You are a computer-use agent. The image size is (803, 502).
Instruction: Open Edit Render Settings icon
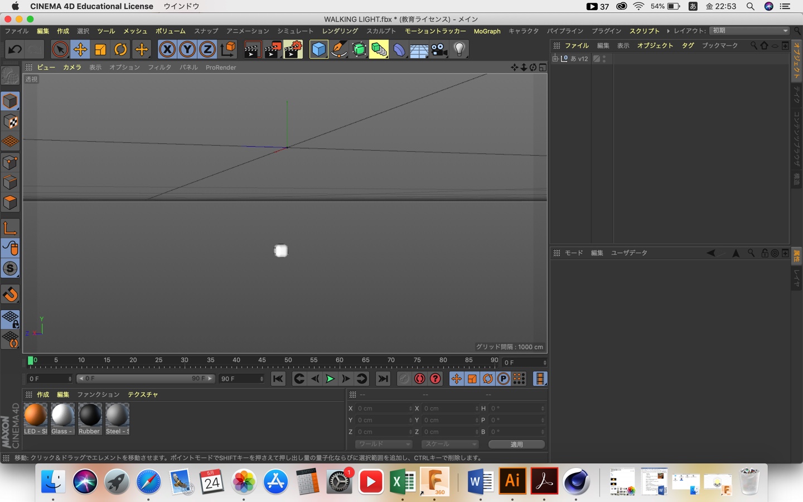293,50
